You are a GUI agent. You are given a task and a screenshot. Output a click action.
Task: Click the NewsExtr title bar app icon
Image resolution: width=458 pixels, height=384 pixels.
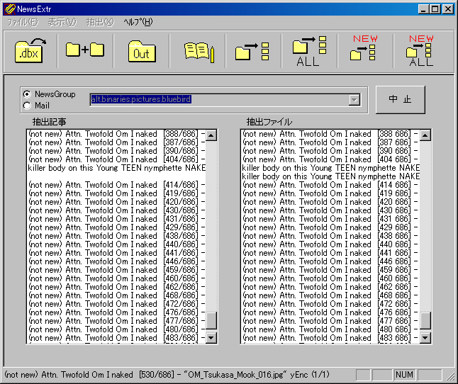(x=10, y=9)
